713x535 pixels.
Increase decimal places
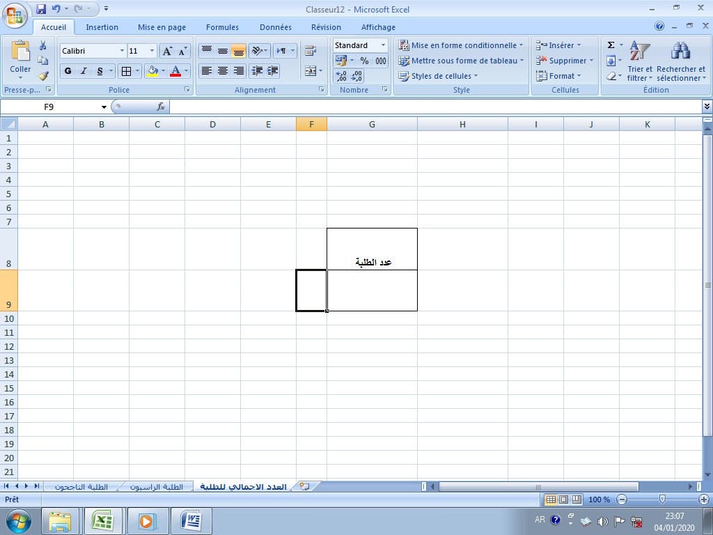pos(341,76)
